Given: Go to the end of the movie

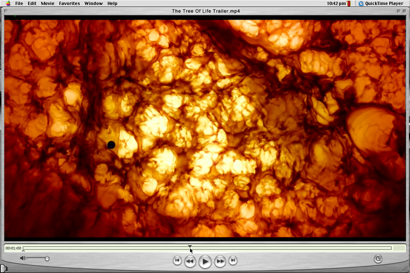Looking at the screenshot, I should coord(233,260).
